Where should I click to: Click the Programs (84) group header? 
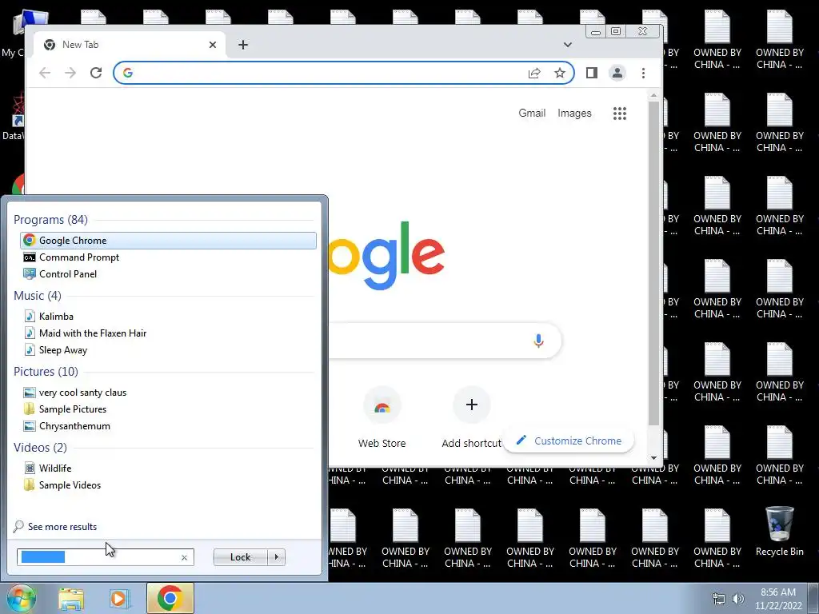[50, 219]
